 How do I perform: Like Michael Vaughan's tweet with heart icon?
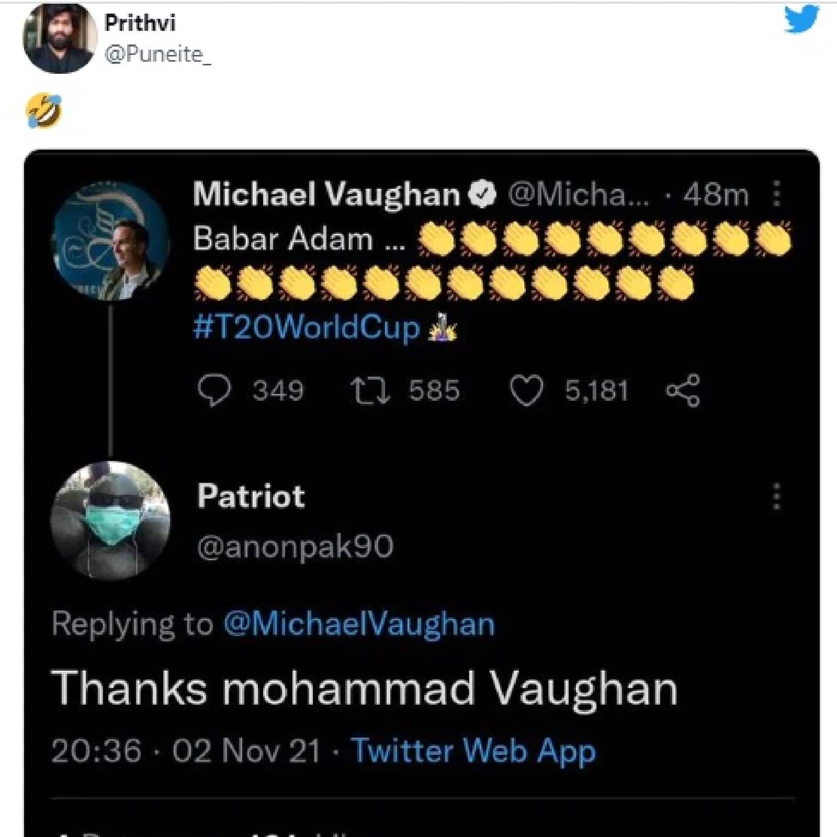526,391
